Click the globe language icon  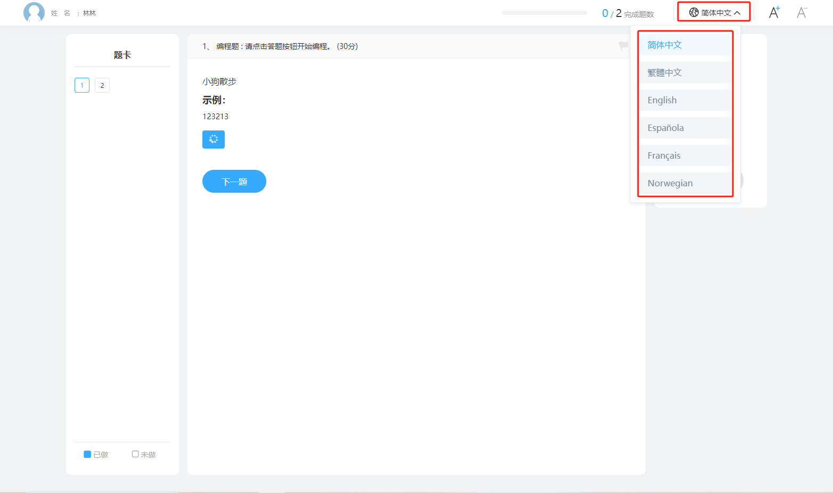pyautogui.click(x=693, y=12)
